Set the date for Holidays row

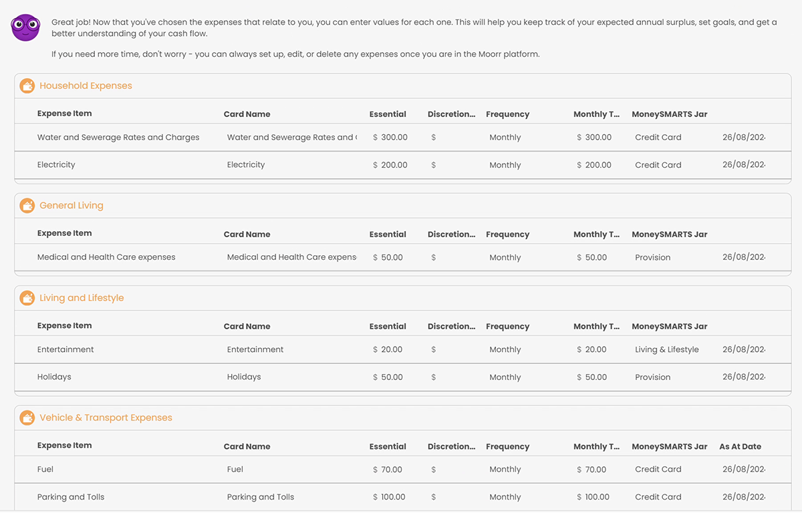743,377
